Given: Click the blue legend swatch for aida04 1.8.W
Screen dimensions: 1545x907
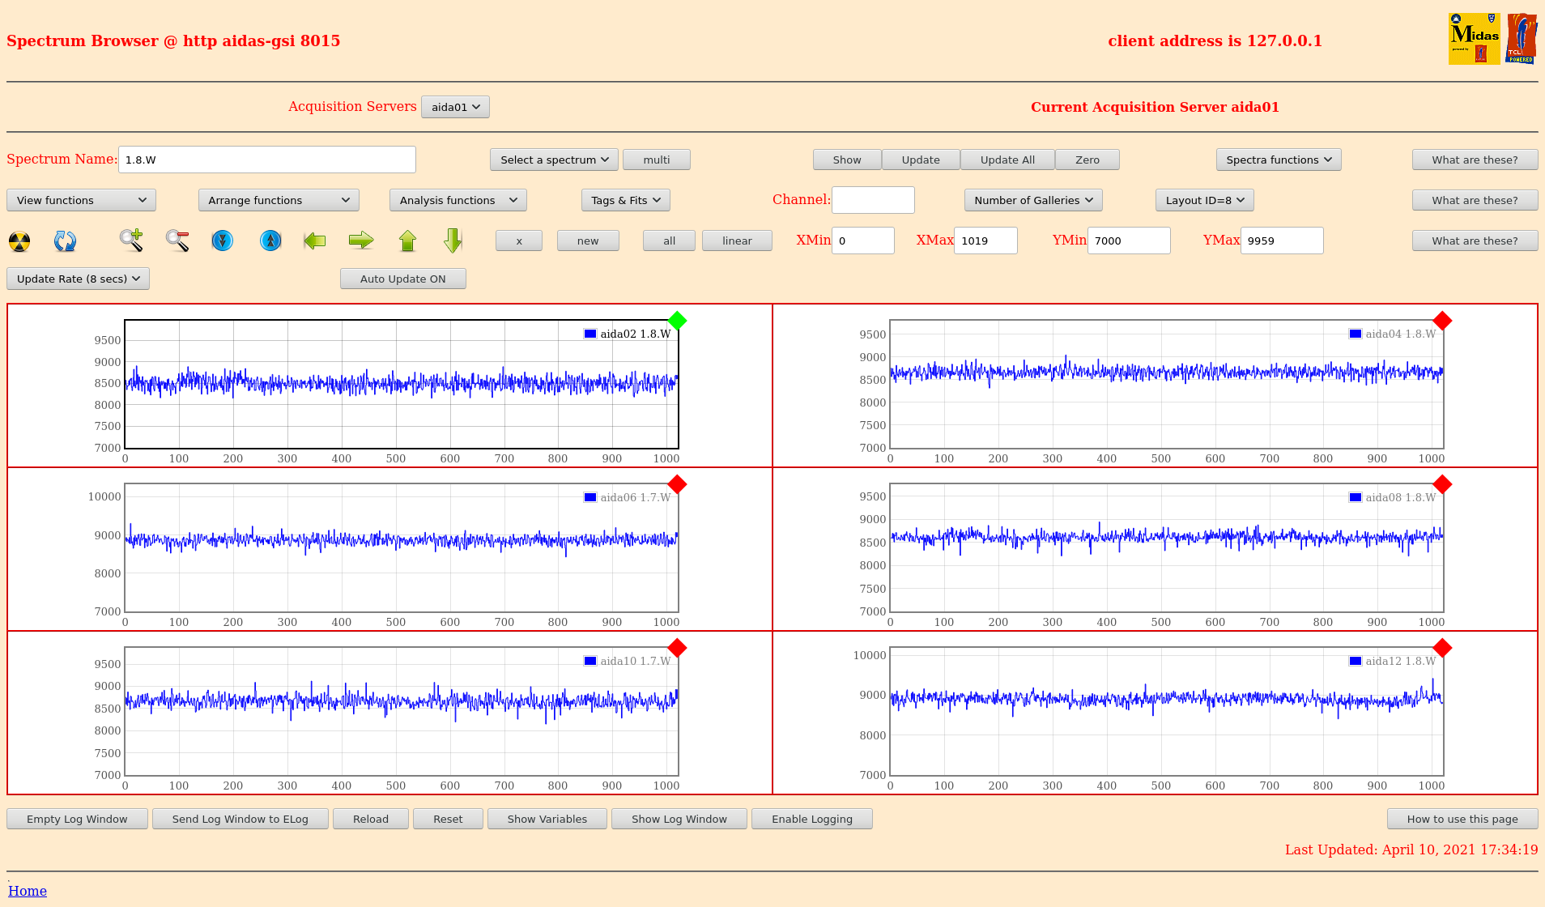Looking at the screenshot, I should click(1355, 334).
